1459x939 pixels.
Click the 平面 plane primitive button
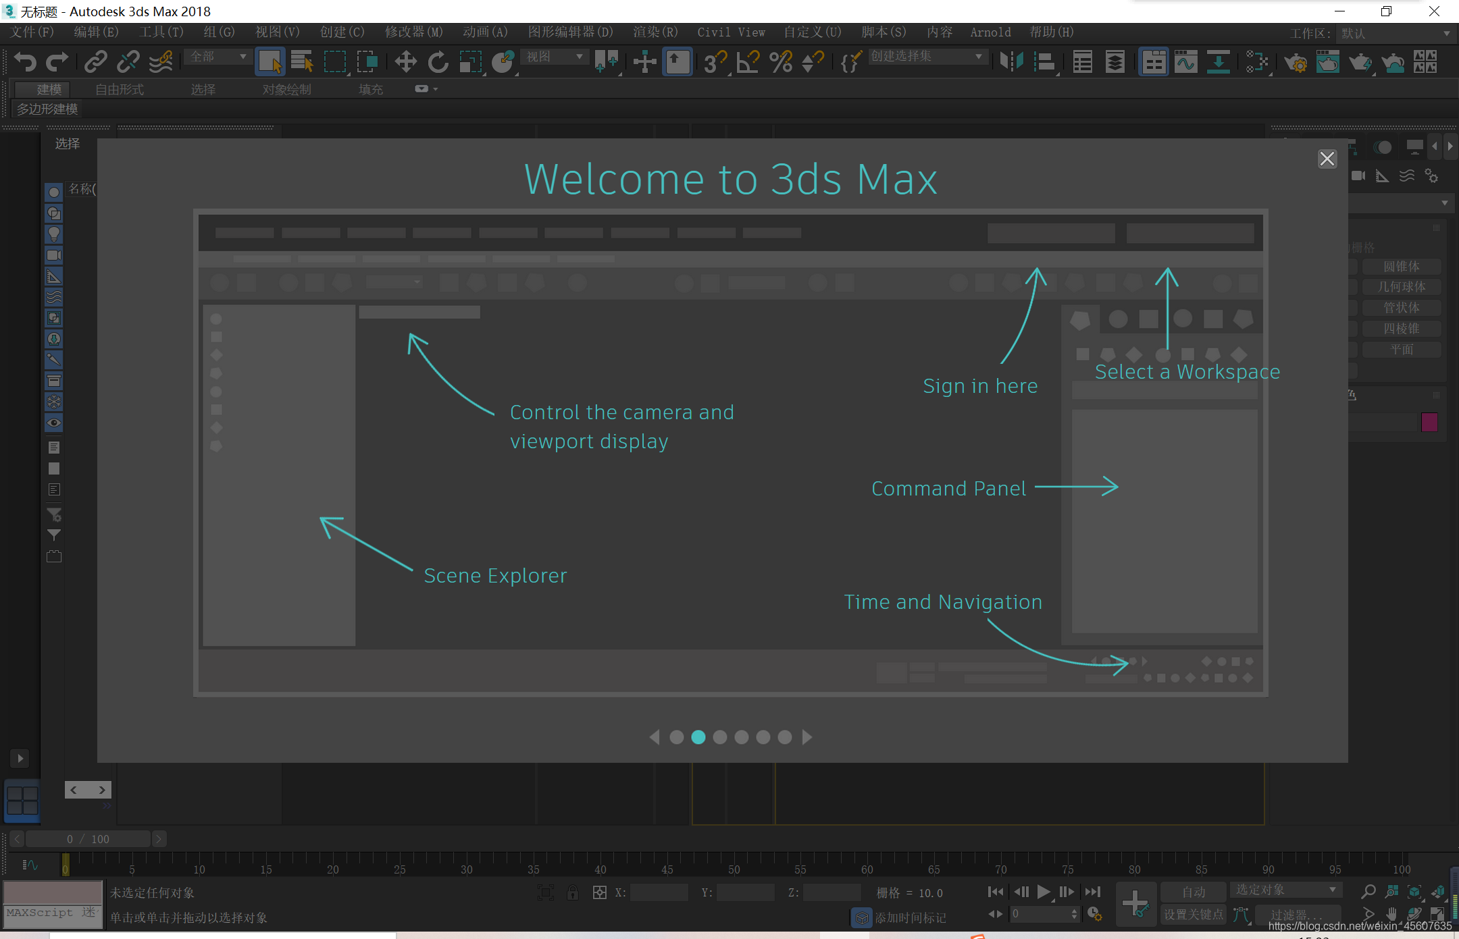pos(1402,350)
